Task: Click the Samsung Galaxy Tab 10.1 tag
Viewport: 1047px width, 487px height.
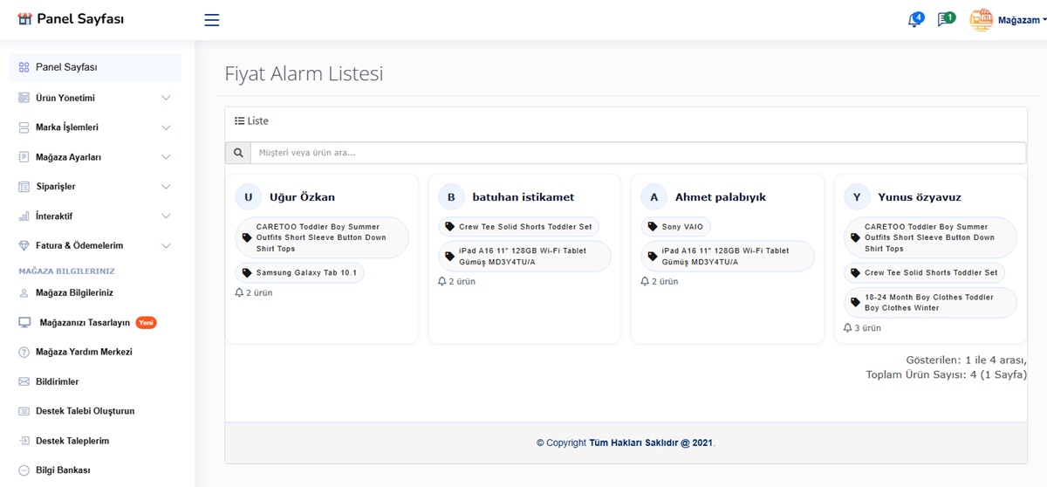Action: [x=300, y=273]
